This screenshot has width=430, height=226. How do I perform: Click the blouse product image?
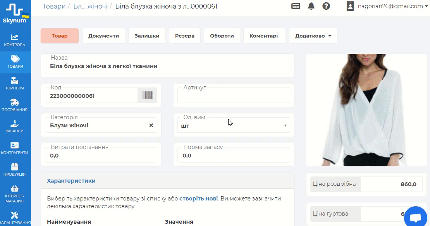point(366,110)
